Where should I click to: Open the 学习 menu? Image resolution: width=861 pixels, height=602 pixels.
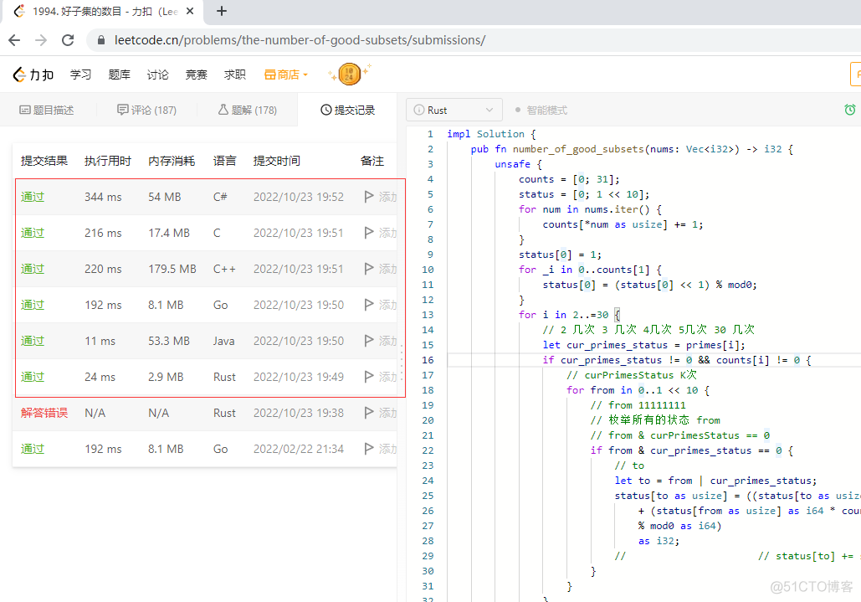tap(80, 75)
